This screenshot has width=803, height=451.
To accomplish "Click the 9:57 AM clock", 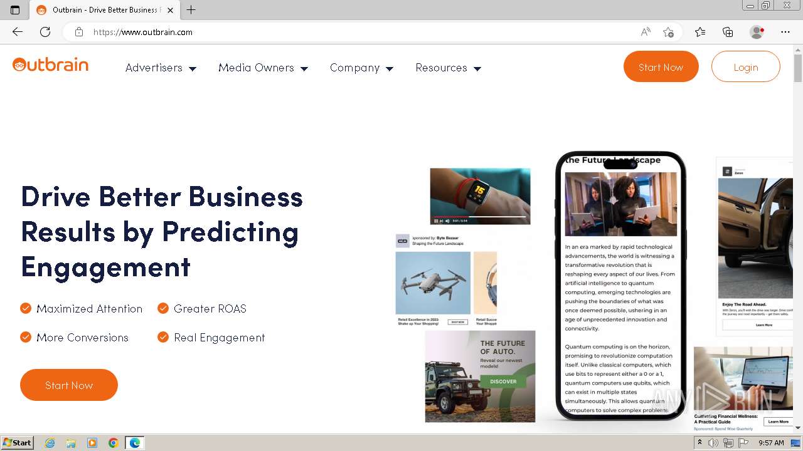I will pyautogui.click(x=771, y=443).
